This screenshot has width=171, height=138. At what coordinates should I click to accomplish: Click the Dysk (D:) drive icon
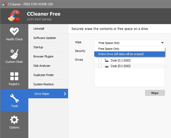point(107,66)
